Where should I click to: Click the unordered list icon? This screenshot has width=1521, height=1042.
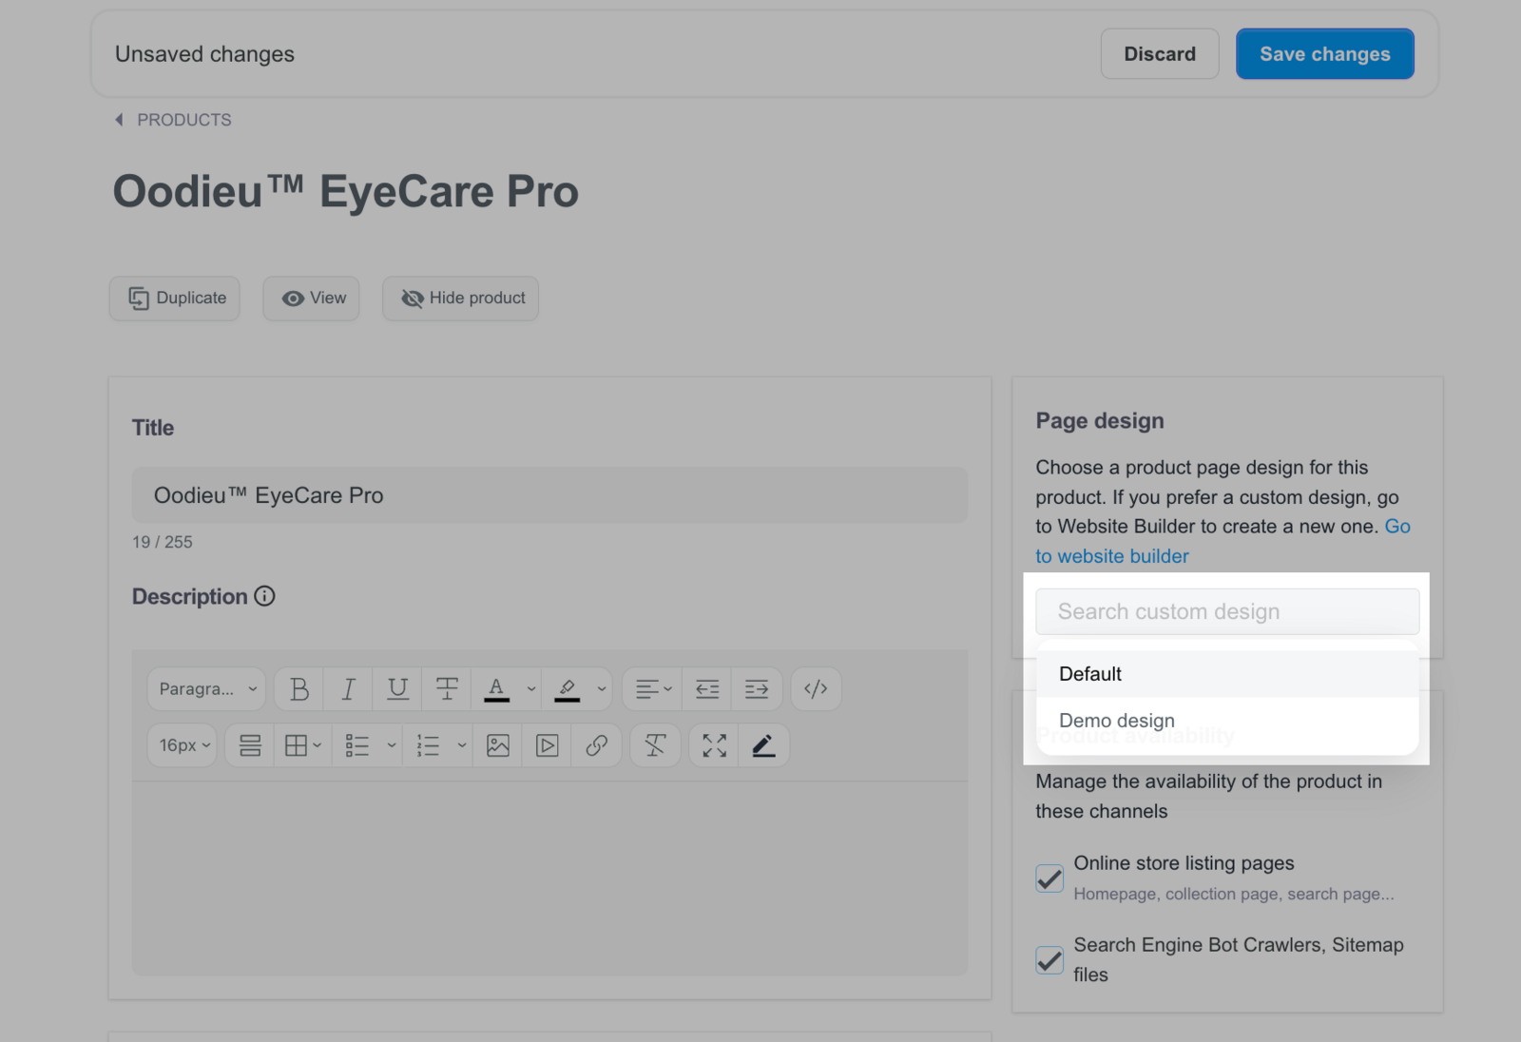(357, 745)
